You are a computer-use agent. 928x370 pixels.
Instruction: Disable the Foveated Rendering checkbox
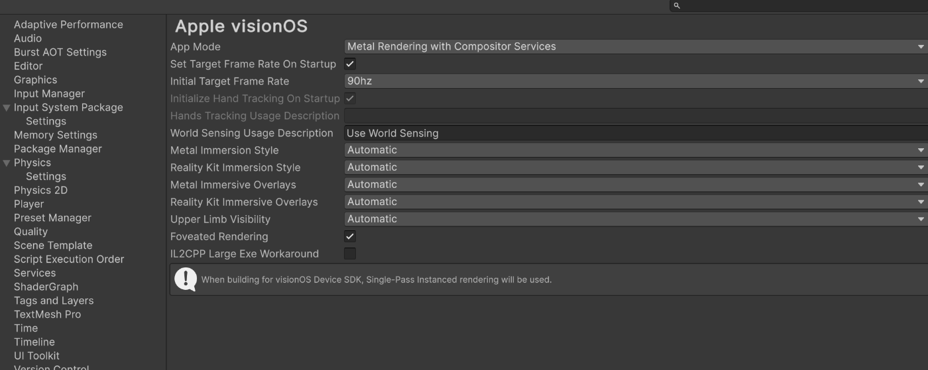(x=350, y=236)
